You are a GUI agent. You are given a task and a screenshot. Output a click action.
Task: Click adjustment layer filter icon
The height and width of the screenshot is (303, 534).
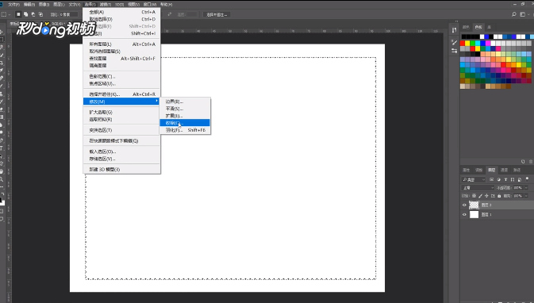point(498,179)
